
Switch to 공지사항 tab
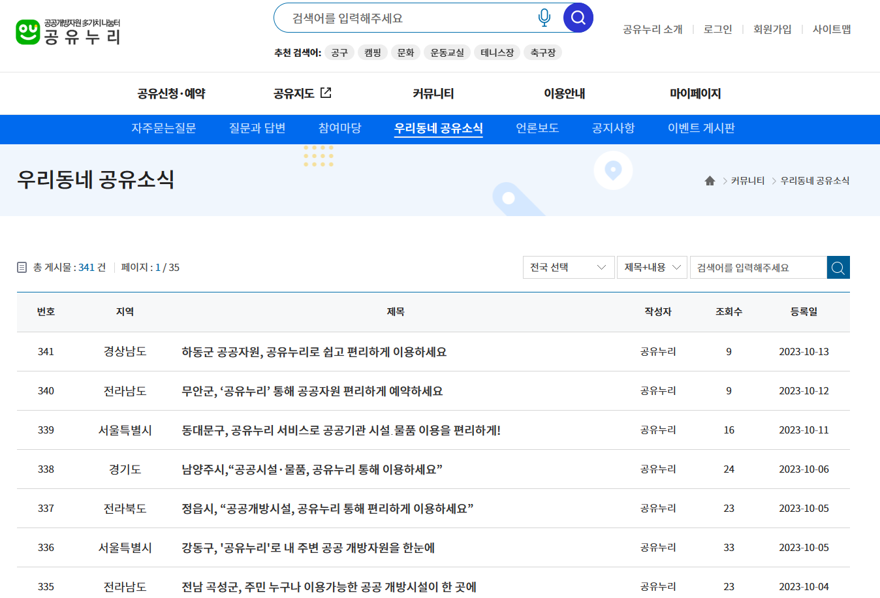pos(613,128)
